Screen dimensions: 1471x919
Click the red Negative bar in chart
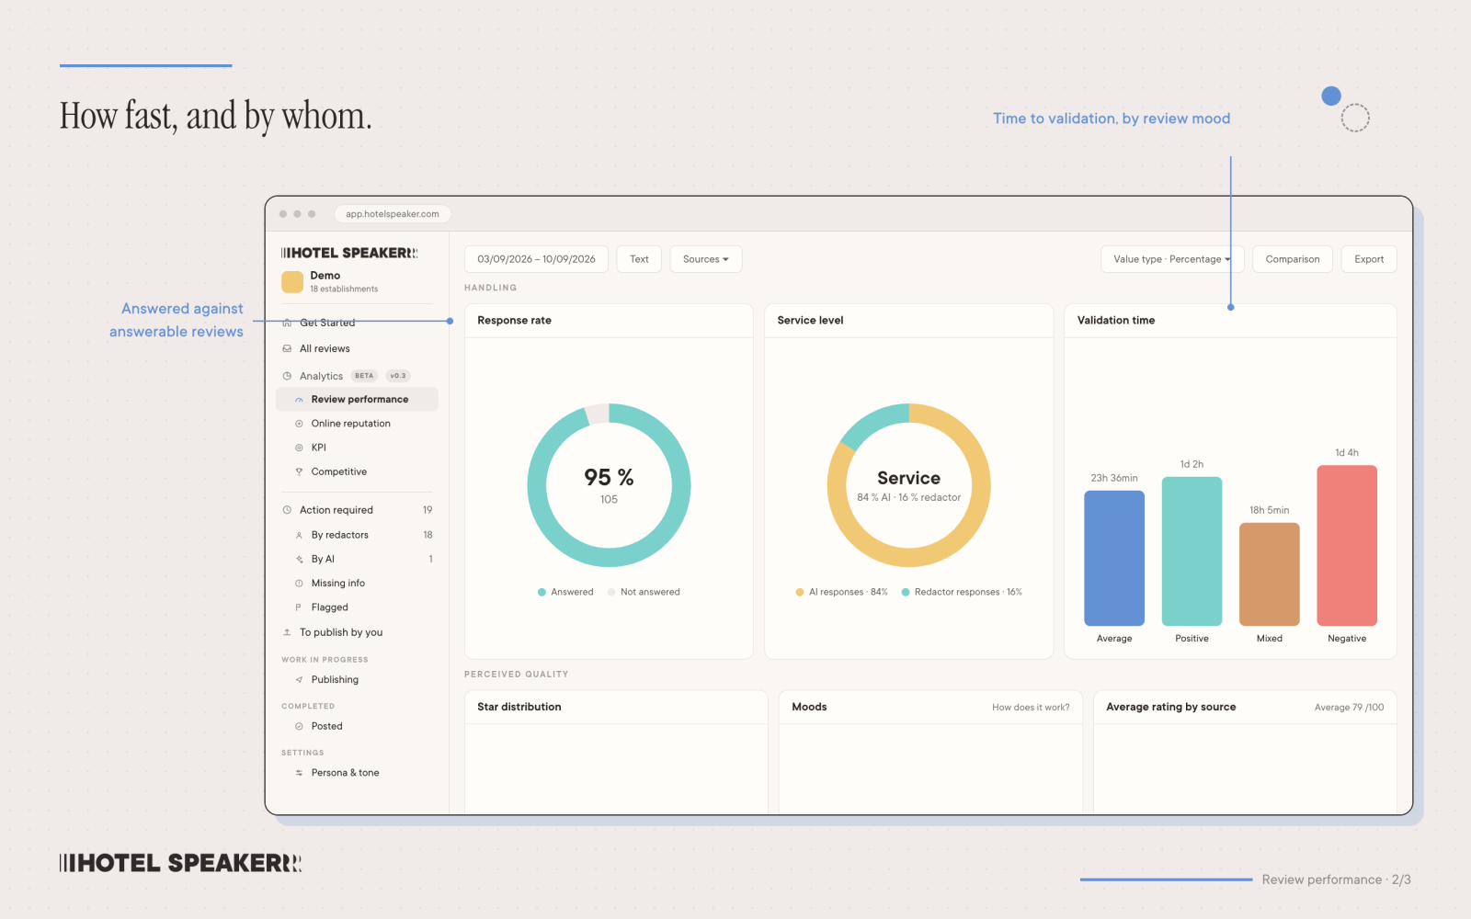coord(1347,546)
